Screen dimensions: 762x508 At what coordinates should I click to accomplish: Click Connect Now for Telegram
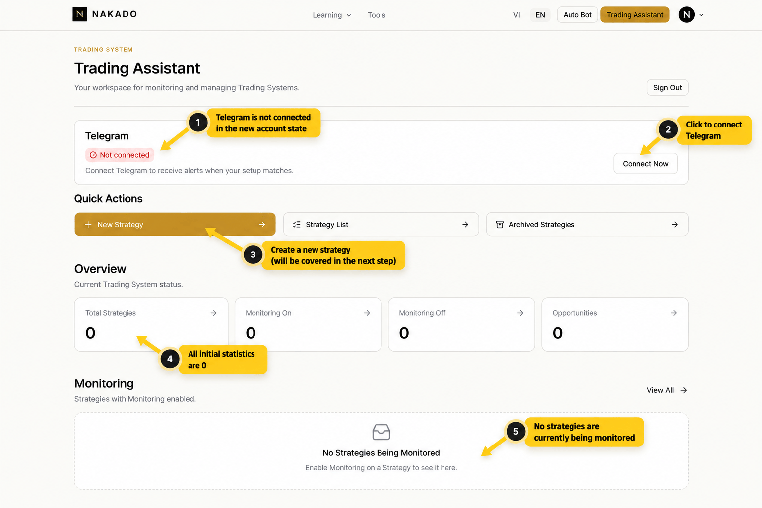coord(645,164)
